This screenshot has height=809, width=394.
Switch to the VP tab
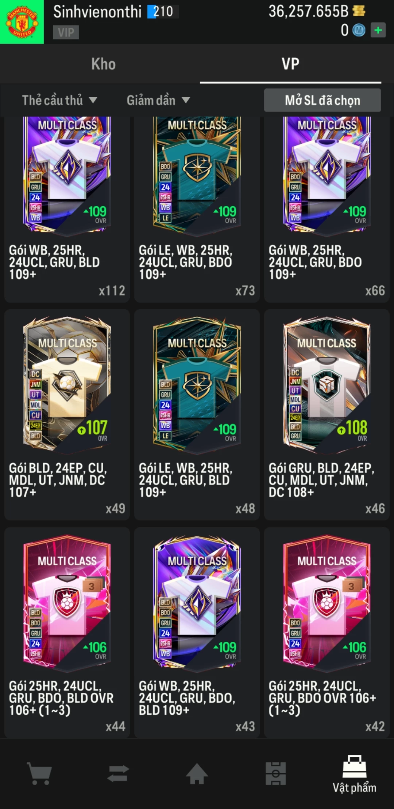pyautogui.click(x=290, y=64)
